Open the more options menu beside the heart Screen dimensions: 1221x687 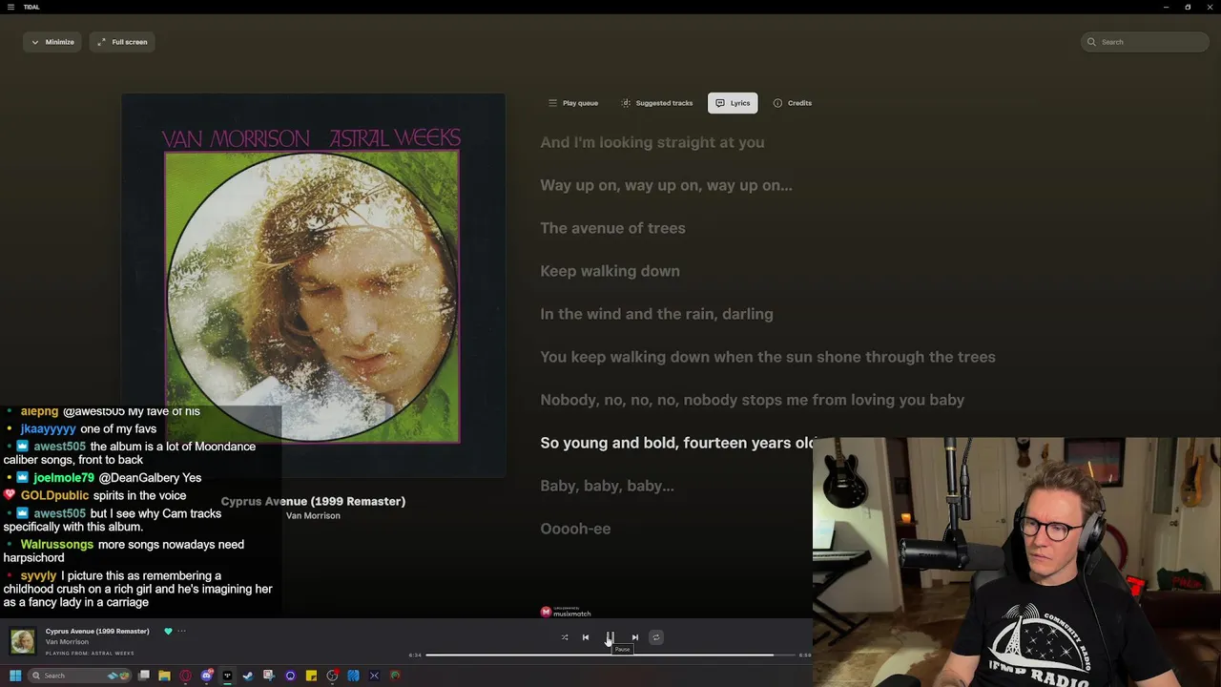click(x=181, y=631)
